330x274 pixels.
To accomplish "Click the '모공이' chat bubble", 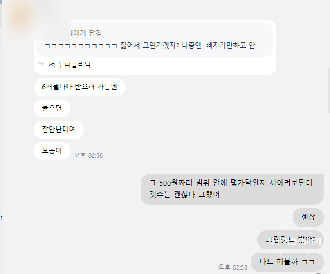I will [52, 151].
